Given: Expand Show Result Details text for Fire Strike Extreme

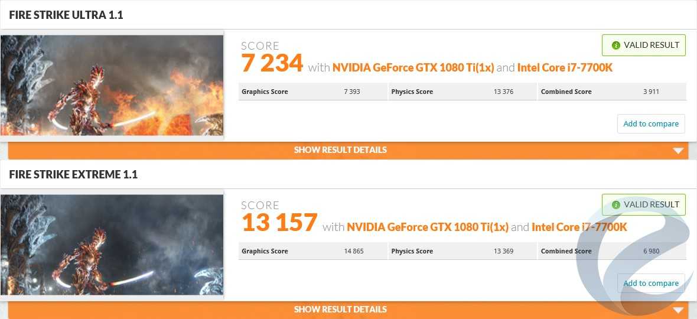Looking at the screenshot, I should point(340,310).
